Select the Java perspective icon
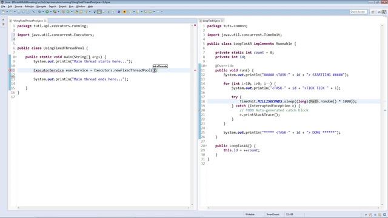Viewport: 388px width, 218px height. (384, 12)
